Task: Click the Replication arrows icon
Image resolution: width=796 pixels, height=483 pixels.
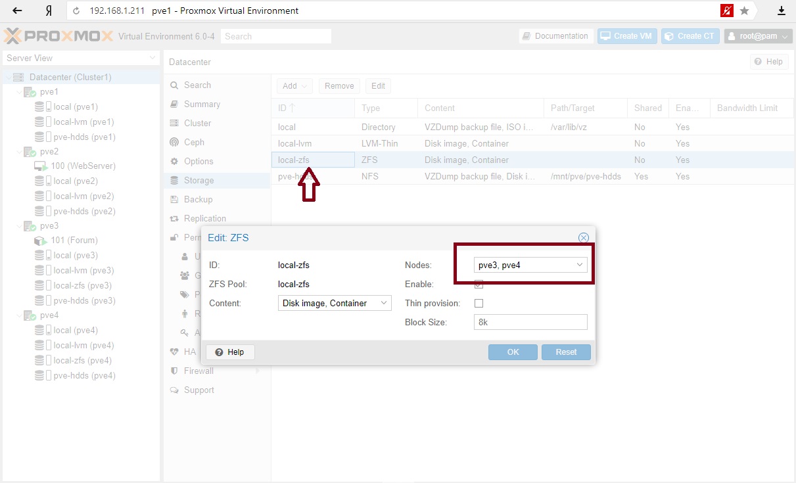Action: (174, 219)
